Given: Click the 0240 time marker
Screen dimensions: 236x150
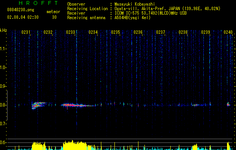Looking at the screenshot, I should click(x=228, y=32).
